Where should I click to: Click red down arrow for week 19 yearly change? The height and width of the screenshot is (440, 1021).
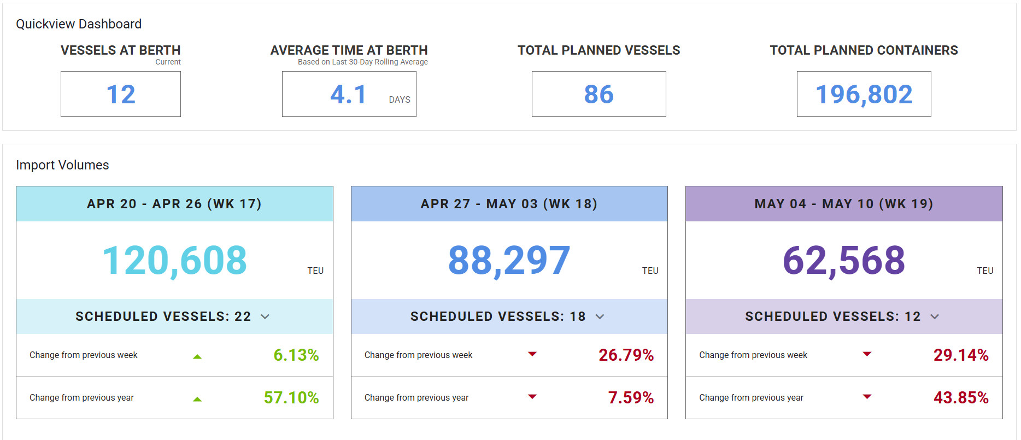[867, 397]
